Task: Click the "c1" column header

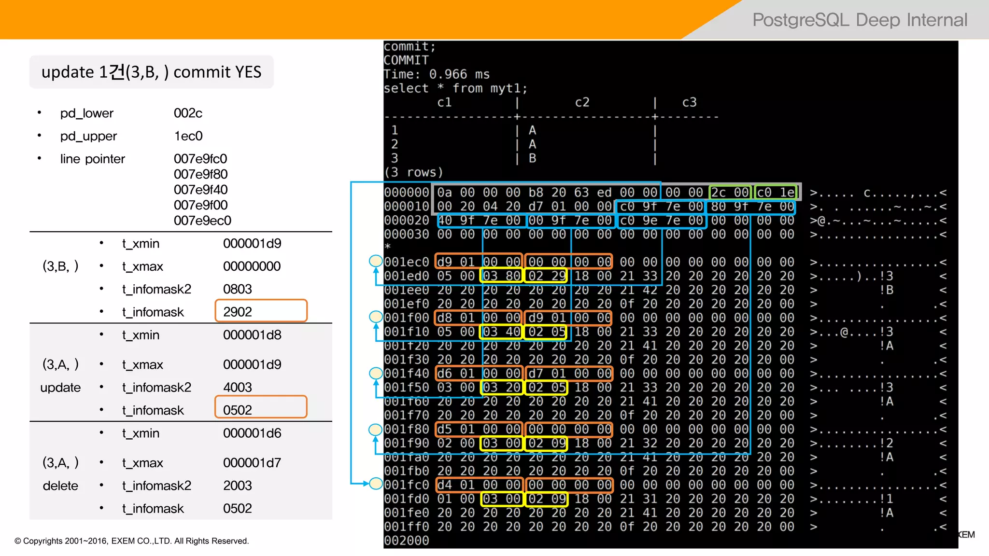Action: (444, 102)
